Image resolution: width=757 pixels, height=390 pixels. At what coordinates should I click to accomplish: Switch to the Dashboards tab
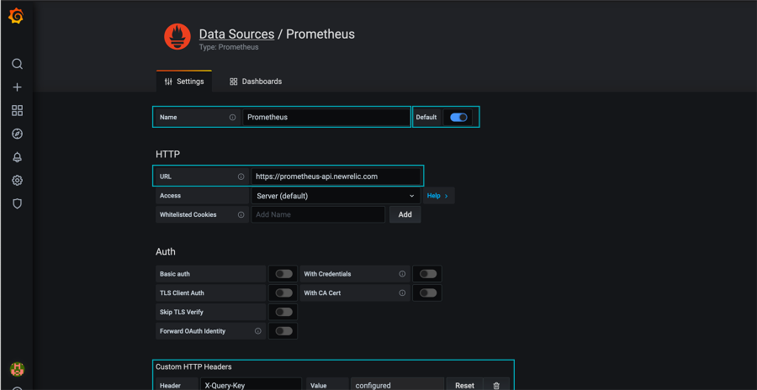click(256, 82)
